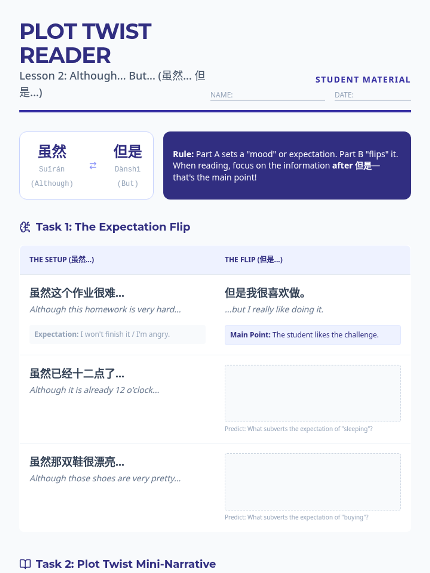Click THE SETUP (虽然...) column header
The height and width of the screenshot is (573, 430).
(x=62, y=260)
